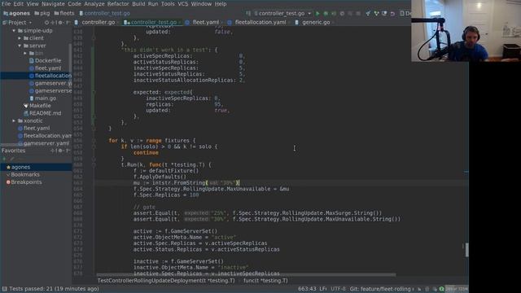Screen dimensions: 521x293
Task: Open the File menu
Action: [x=6, y=4]
